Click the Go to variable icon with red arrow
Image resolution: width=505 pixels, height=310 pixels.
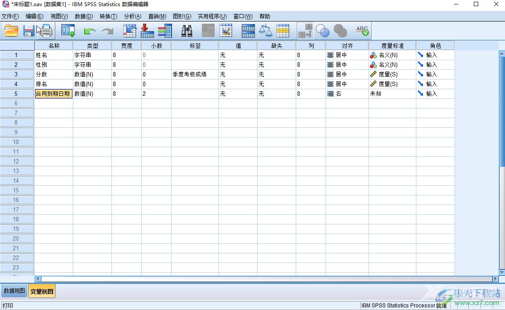(x=147, y=31)
